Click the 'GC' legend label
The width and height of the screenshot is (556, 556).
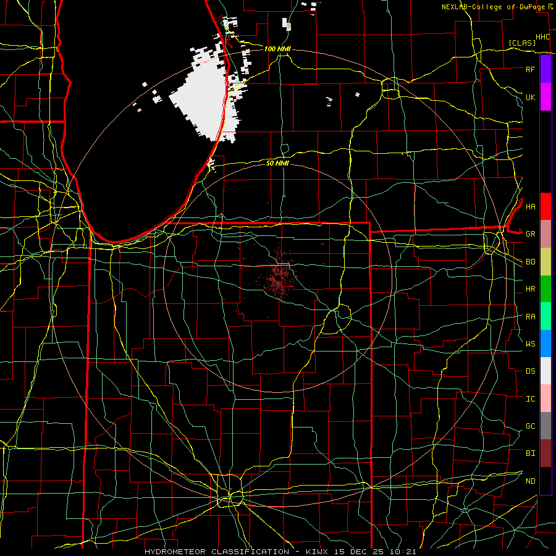[530, 426]
